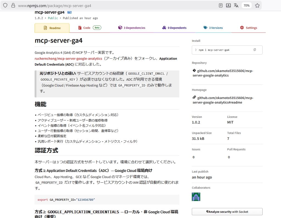Image resolution: width=281 pixels, height=218 pixels.
Task: Click 'an hour ago' under Last publish
Action: point(202,177)
